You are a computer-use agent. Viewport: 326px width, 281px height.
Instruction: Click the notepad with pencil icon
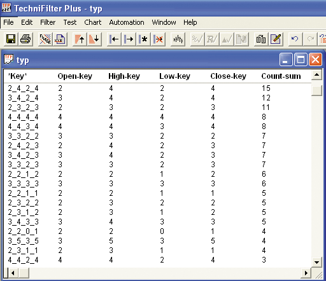click(276, 39)
